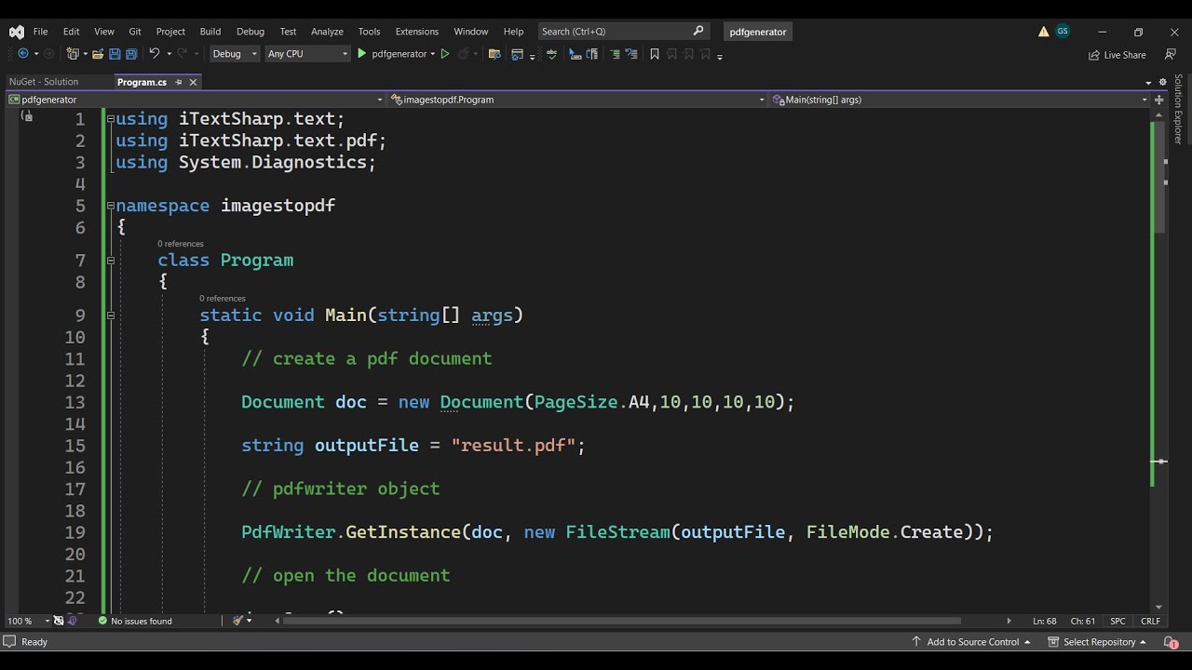The height and width of the screenshot is (670, 1192).
Task: Open the Main(string[] args) member dropdown
Action: (960, 100)
